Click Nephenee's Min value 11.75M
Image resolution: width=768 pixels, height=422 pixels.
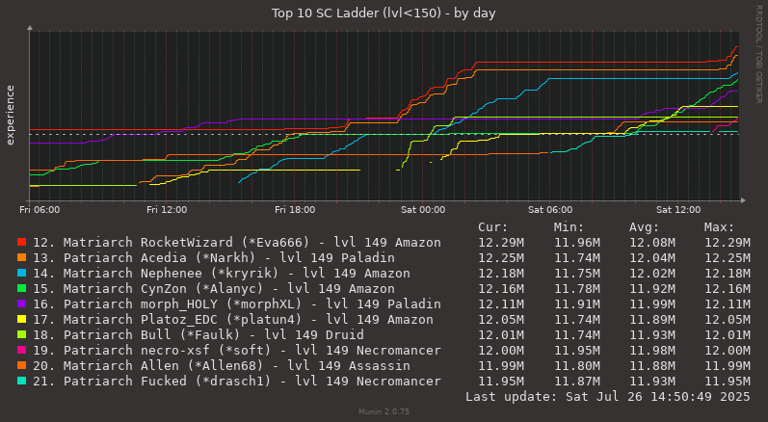click(577, 274)
